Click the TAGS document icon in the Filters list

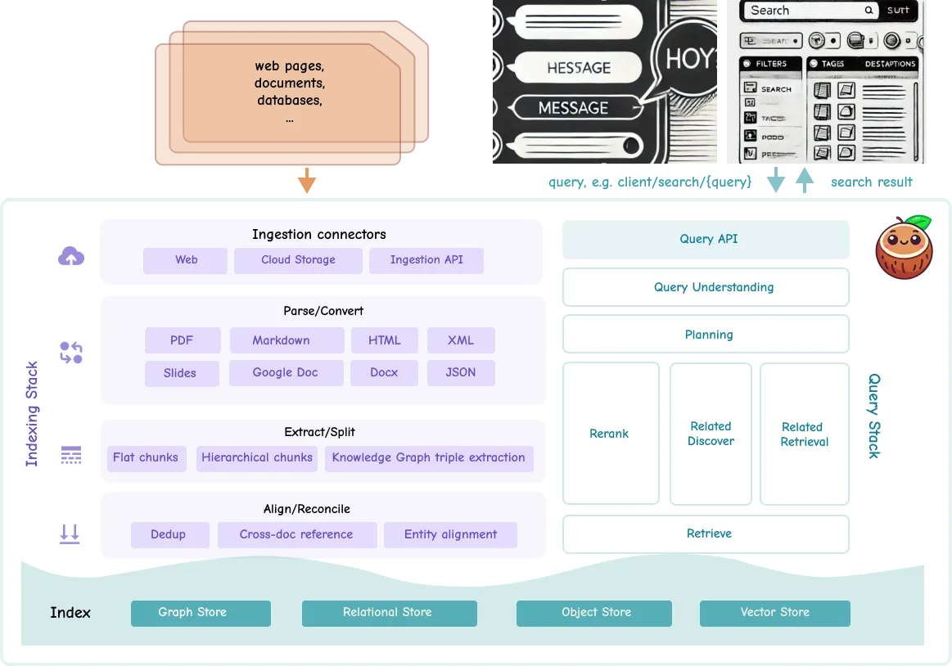749,117
